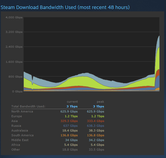Screen dimensions: 166x158
Task: Click Other current value 18.8 Gbps
Action: [x=70, y=150]
